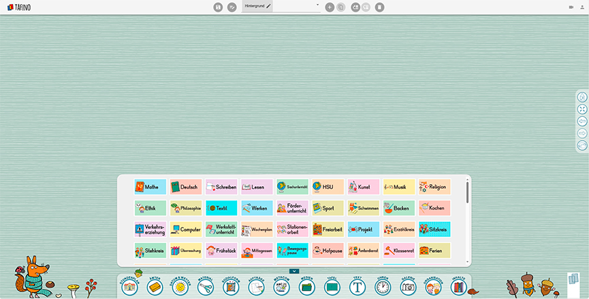Screen dimensions: 589x299
Task: Open the Medien folder icon
Action: click(x=306, y=287)
